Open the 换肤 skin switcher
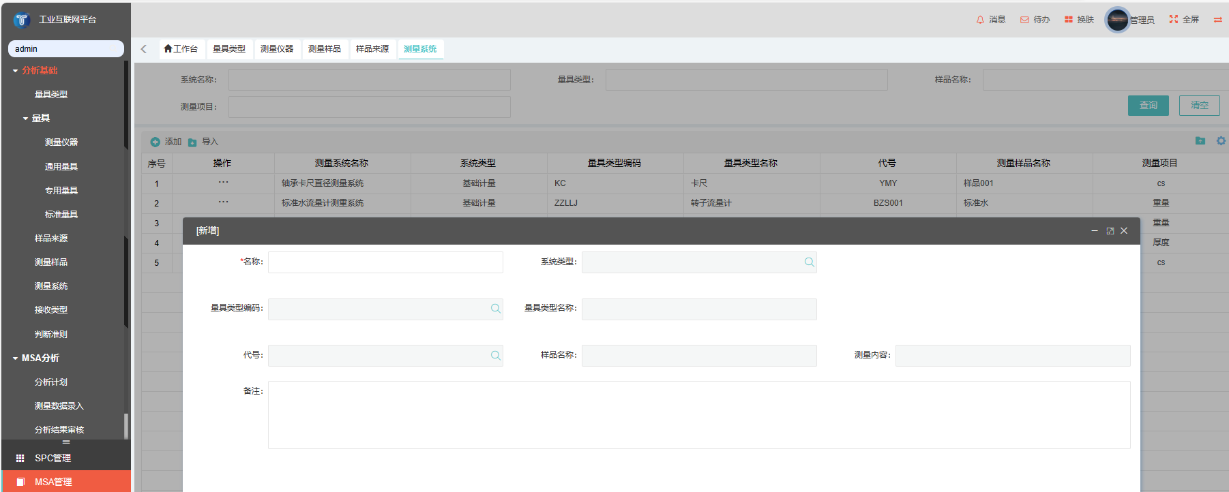The width and height of the screenshot is (1229, 492). [x=1069, y=20]
